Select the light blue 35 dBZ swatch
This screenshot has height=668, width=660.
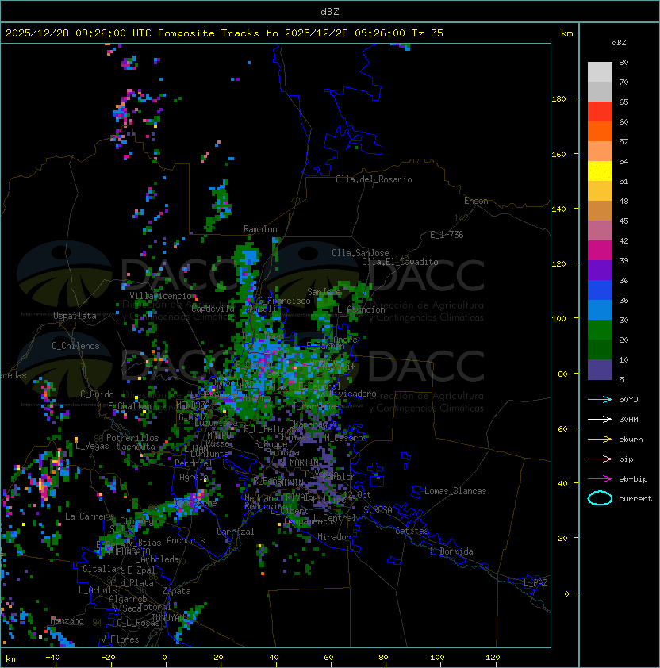[x=600, y=309]
